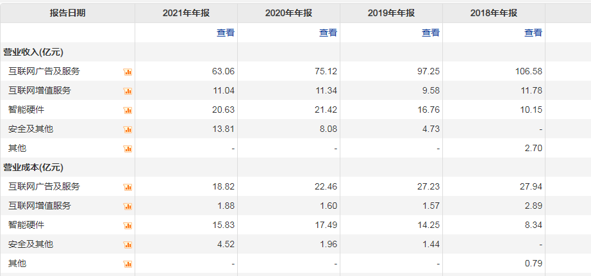Select the 106.58 revenue value cell
The image size is (591, 276).
529,71
